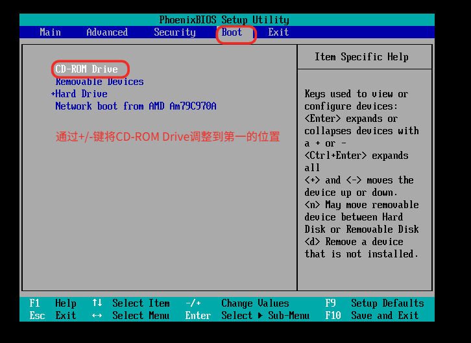Go to the Exit tab
Screen dimensions: 471x343
point(278,32)
